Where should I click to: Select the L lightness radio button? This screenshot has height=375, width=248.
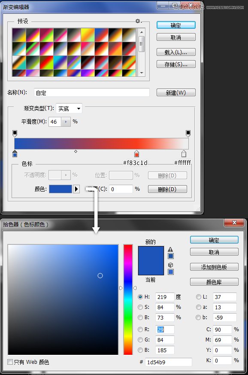pyautogui.click(x=198, y=297)
